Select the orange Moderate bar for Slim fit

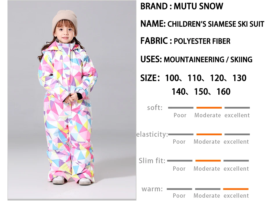[x=208, y=161]
